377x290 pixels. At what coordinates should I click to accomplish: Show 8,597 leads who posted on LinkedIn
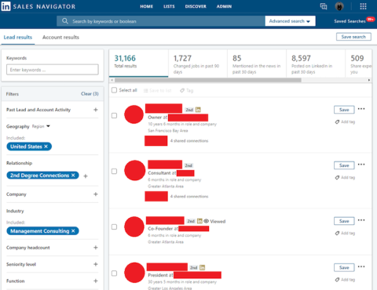point(316,63)
